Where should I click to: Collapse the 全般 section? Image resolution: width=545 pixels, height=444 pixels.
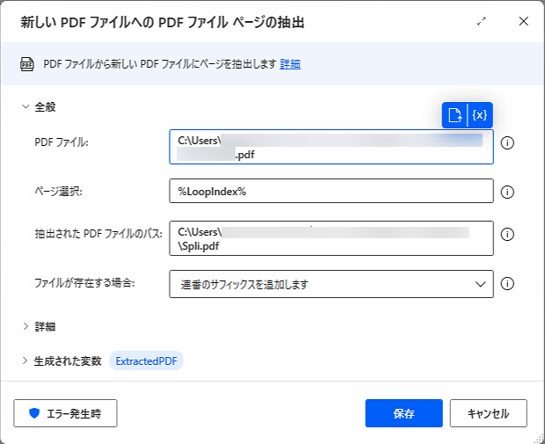tap(26, 106)
